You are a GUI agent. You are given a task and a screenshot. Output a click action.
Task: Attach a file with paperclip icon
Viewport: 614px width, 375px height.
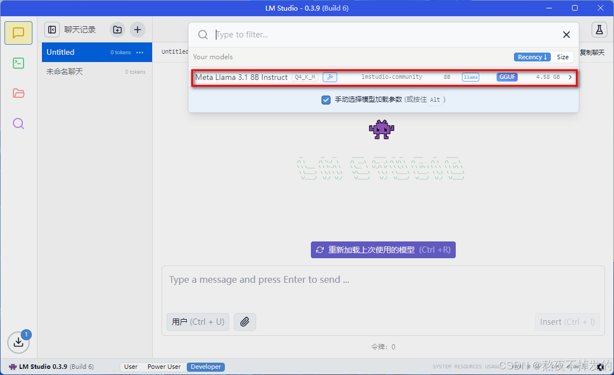coord(245,322)
